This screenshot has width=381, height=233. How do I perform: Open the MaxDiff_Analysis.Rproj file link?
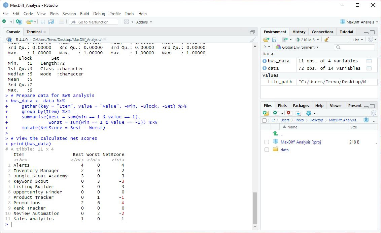tap(301, 142)
